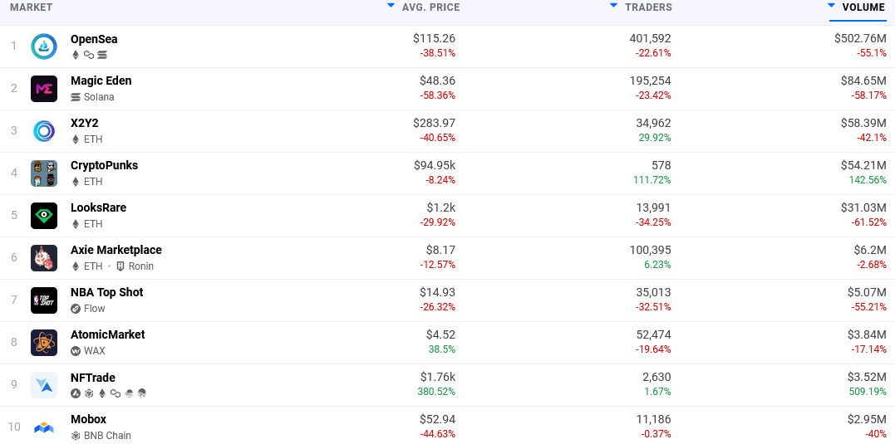Image resolution: width=895 pixels, height=444 pixels.
Task: Toggle the Volume column sort arrow
Action: (832, 5)
